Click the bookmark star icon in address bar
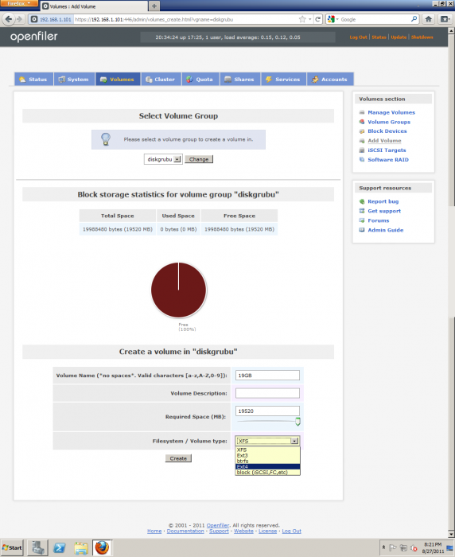This screenshot has width=455, height=557. 302,19
